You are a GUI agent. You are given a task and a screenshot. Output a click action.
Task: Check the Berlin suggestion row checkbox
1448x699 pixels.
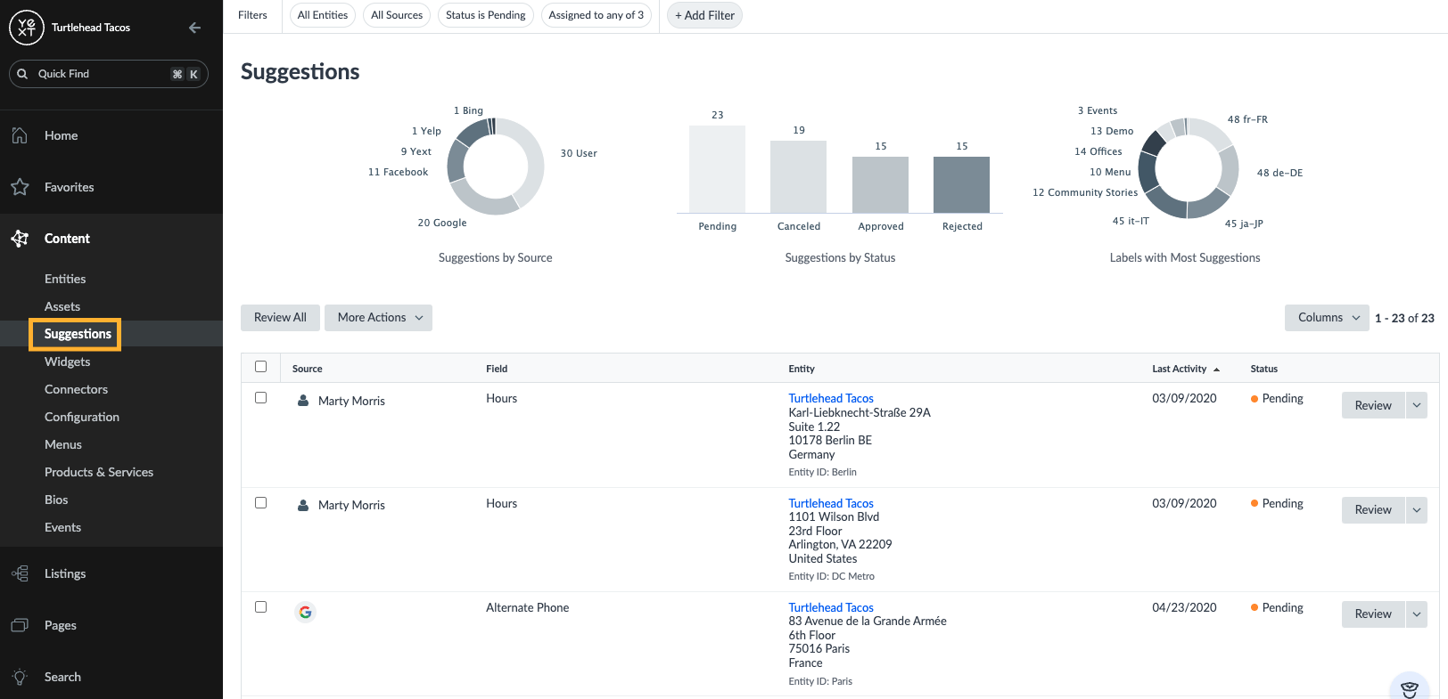pos(260,398)
